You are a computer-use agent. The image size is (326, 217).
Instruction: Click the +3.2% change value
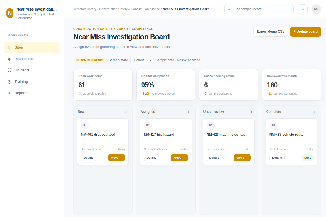click(145, 94)
